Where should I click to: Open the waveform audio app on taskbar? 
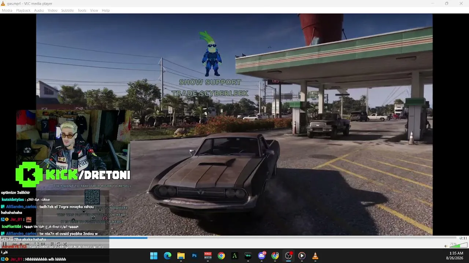tap(248, 256)
